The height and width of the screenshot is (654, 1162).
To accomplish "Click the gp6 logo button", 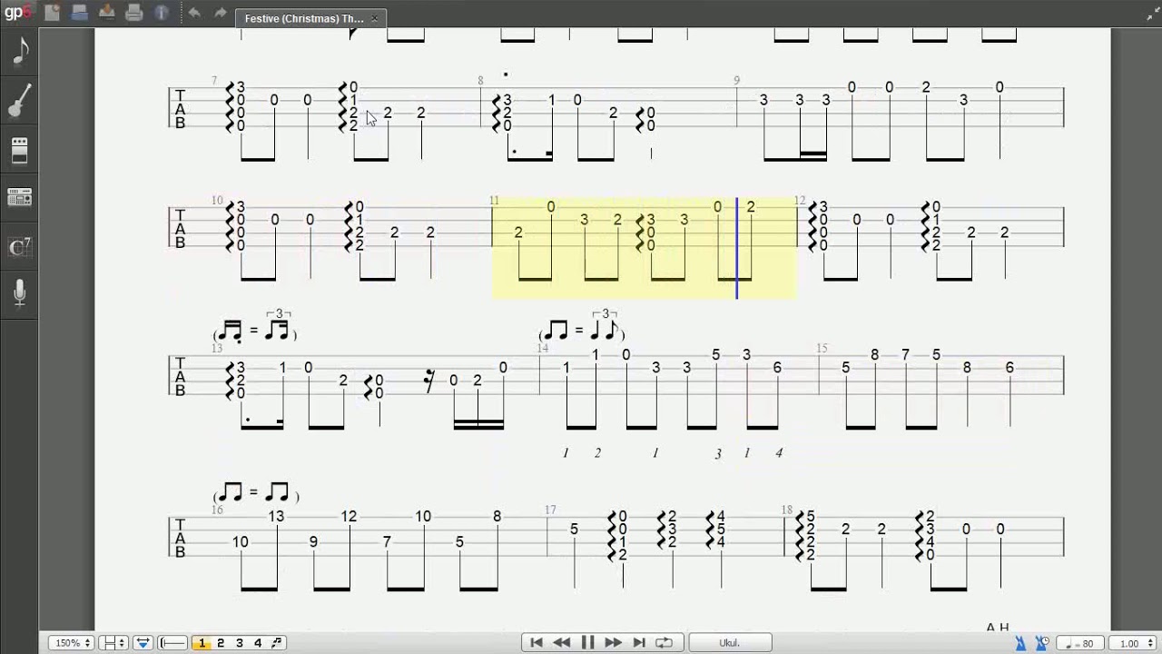I will click(17, 13).
